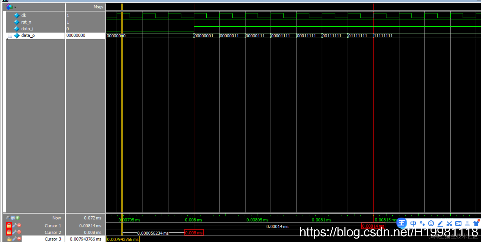This screenshot has width=481, height=242.
Task: Open the IME skin shirt icon
Action: point(477,223)
